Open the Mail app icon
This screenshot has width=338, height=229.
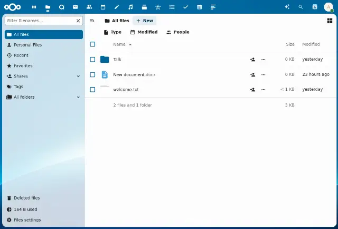click(x=75, y=7)
